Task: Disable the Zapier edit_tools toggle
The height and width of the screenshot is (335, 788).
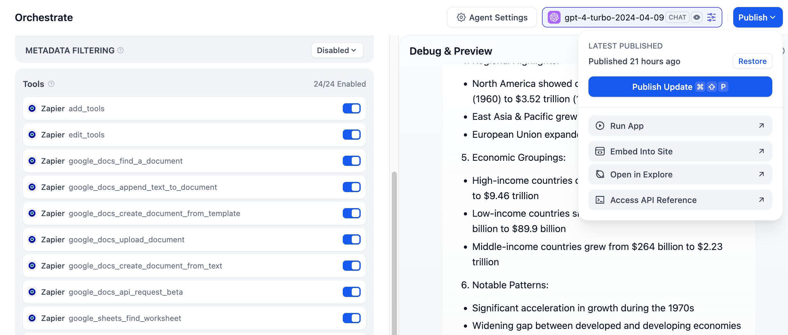Action: 351,135
